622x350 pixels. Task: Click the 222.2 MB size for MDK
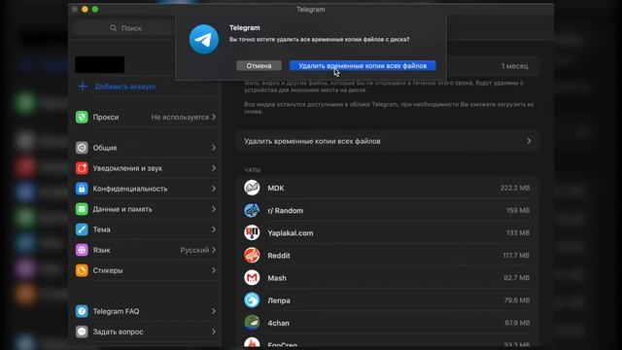click(x=515, y=188)
